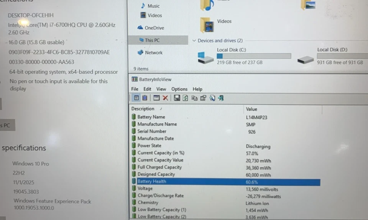Click the 16.0 GB (15.8 GB usable) text

point(36,42)
